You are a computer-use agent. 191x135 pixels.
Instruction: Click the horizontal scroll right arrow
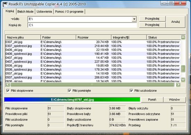coord(178,84)
